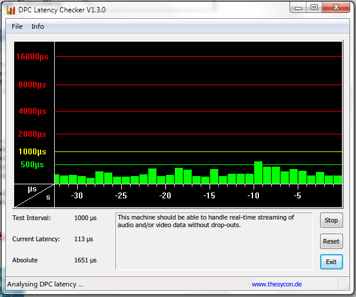Click the 2000µs axis label
This screenshot has height=297, width=356.
tap(32, 134)
